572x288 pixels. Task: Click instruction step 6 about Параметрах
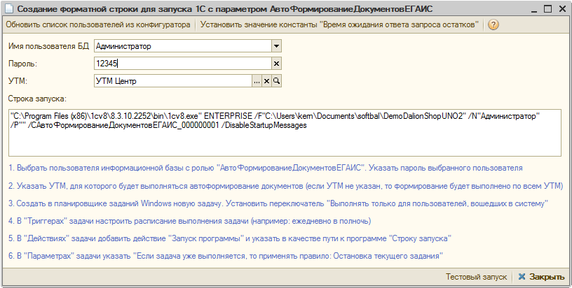(226, 256)
